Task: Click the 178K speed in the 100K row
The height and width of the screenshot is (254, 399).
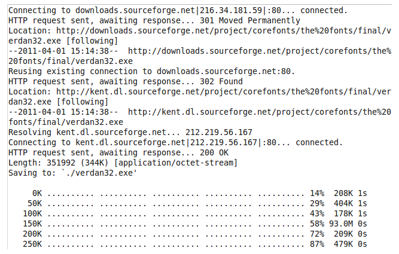Action: 343,214
